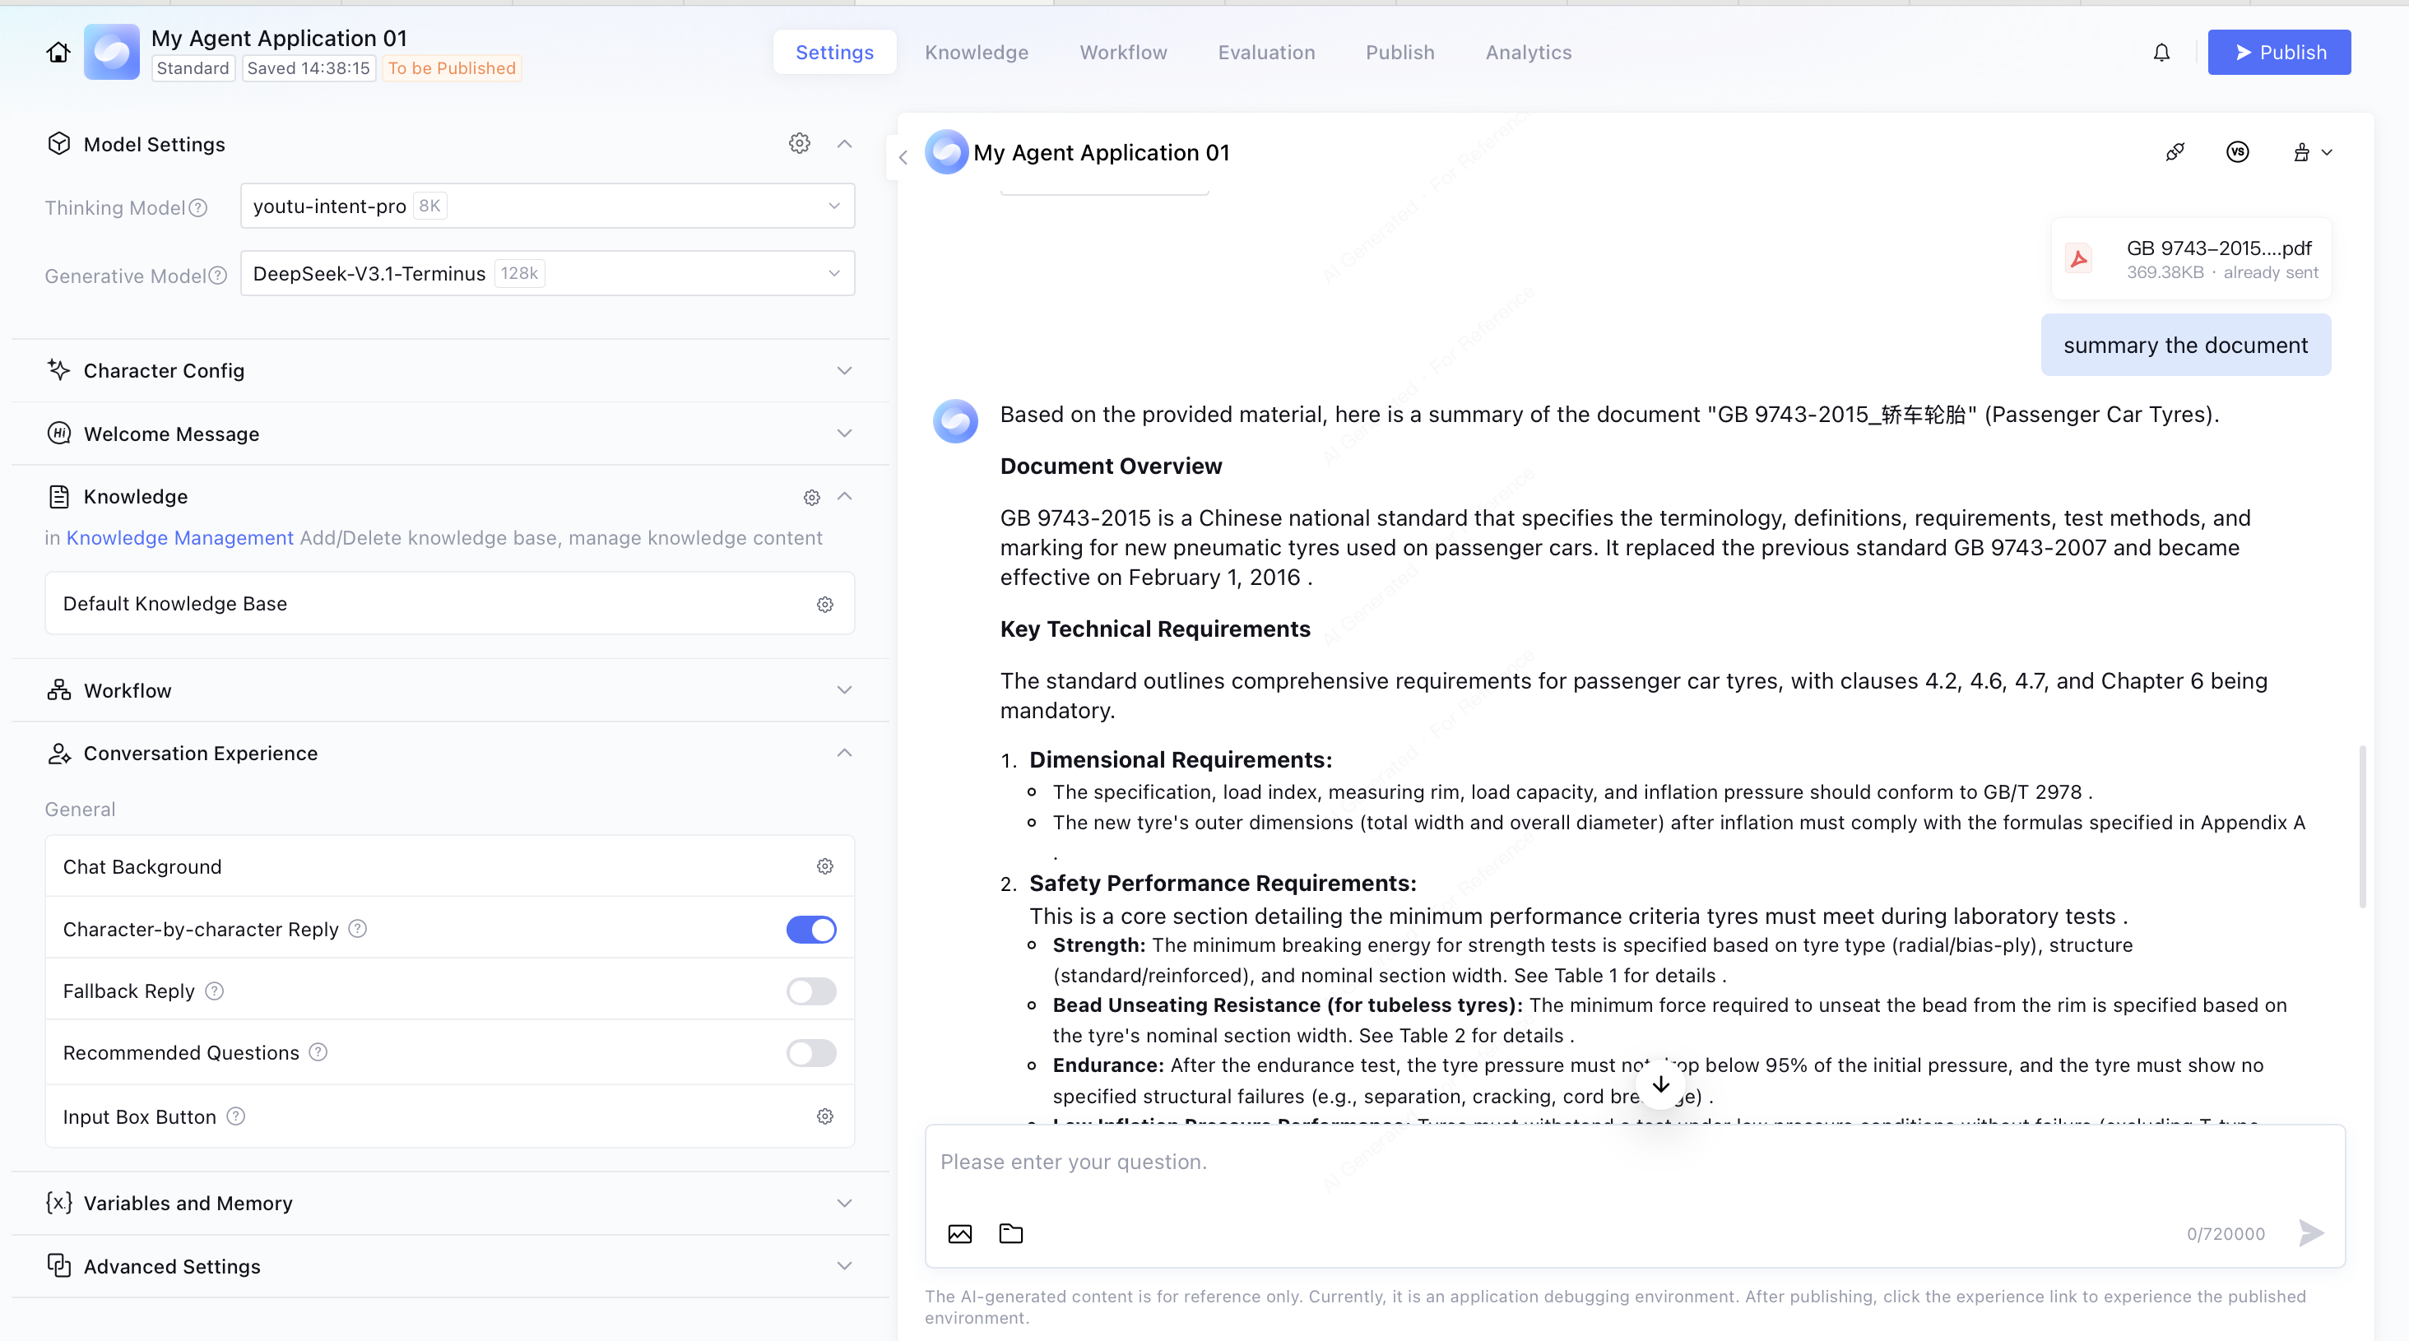Turn on Recommended Questions toggle
Viewport: 2409px width, 1341px height.
(810, 1053)
